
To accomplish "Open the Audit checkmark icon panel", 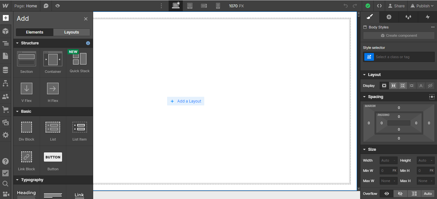I will [5, 173].
